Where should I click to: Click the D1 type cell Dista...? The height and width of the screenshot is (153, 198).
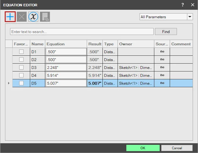point(110,52)
